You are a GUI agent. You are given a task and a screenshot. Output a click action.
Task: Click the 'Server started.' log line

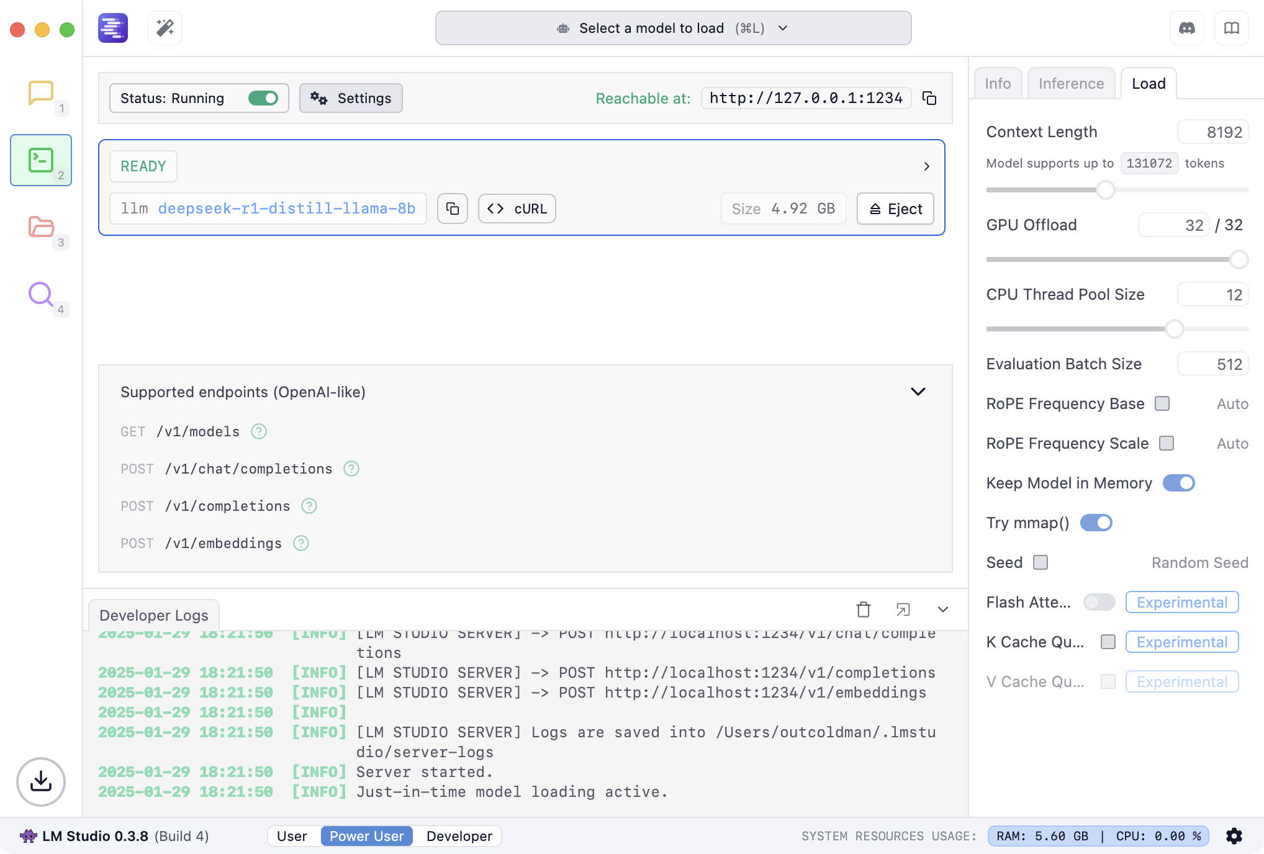[x=424, y=772]
